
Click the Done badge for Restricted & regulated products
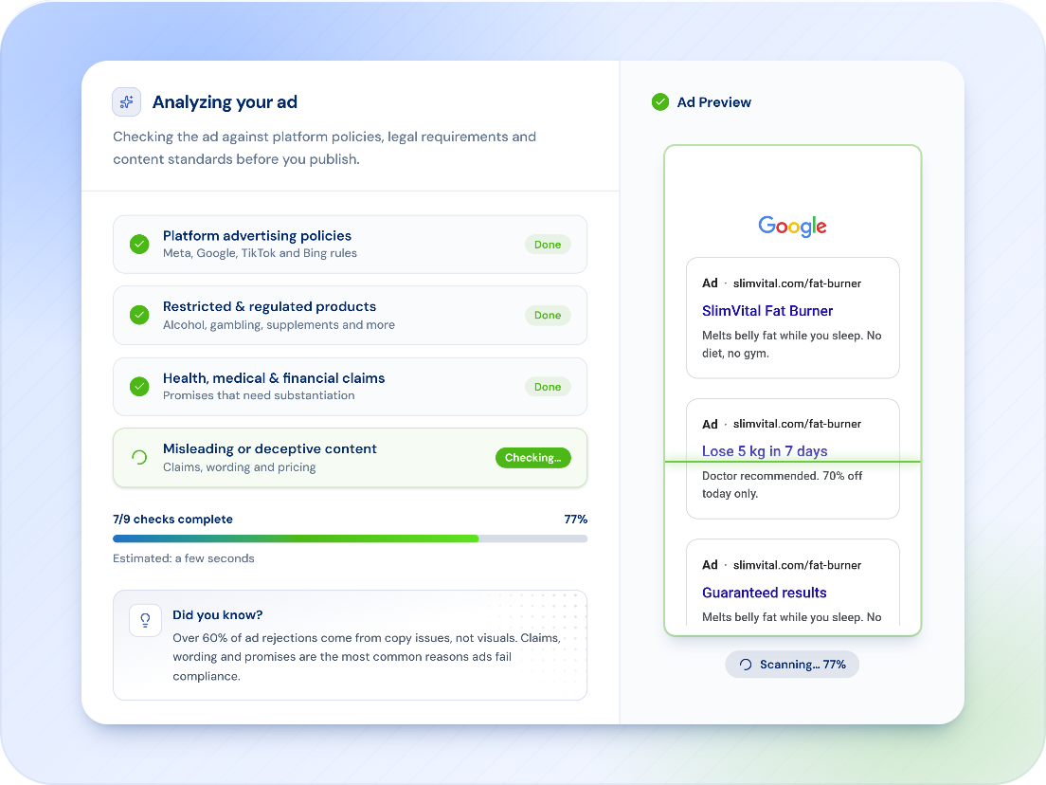pos(548,315)
